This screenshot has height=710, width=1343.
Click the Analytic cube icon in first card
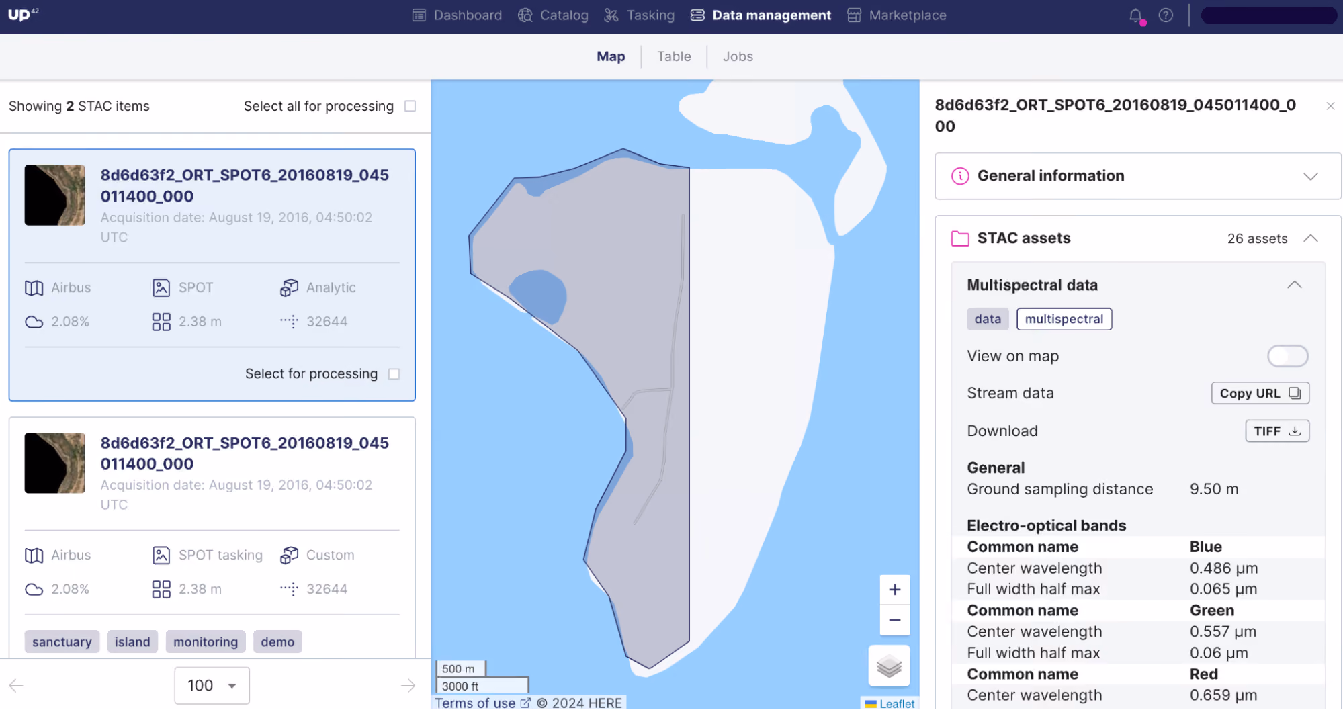[x=289, y=287]
